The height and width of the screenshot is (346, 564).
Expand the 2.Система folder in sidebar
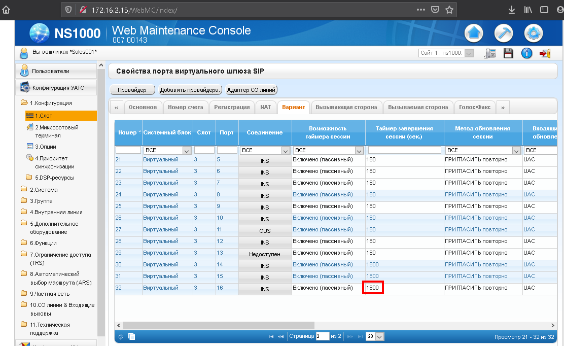(x=43, y=190)
